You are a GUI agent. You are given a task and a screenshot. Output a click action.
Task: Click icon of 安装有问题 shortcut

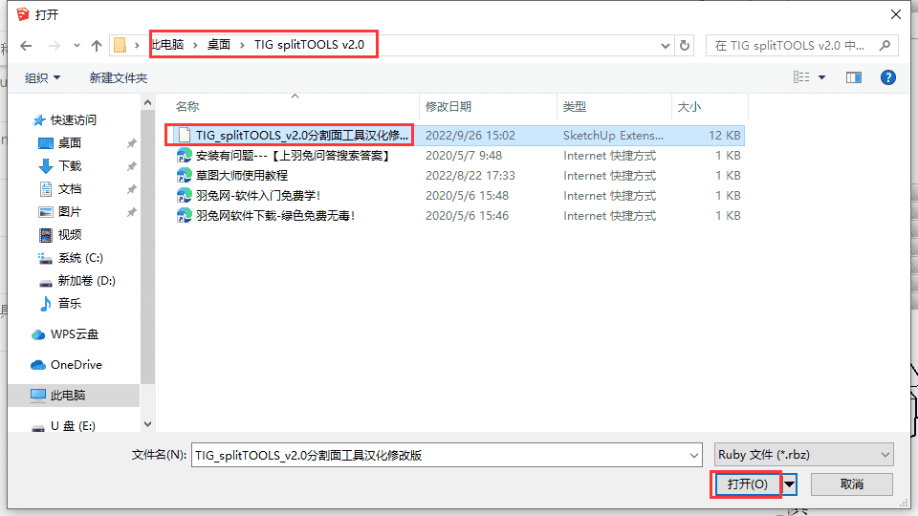pyautogui.click(x=184, y=156)
